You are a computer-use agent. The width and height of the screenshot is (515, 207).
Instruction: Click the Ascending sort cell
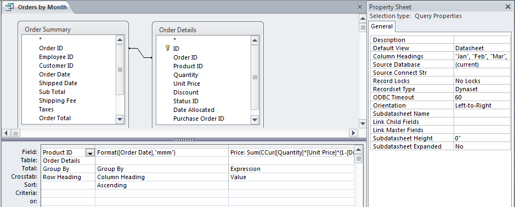pyautogui.click(x=162, y=185)
